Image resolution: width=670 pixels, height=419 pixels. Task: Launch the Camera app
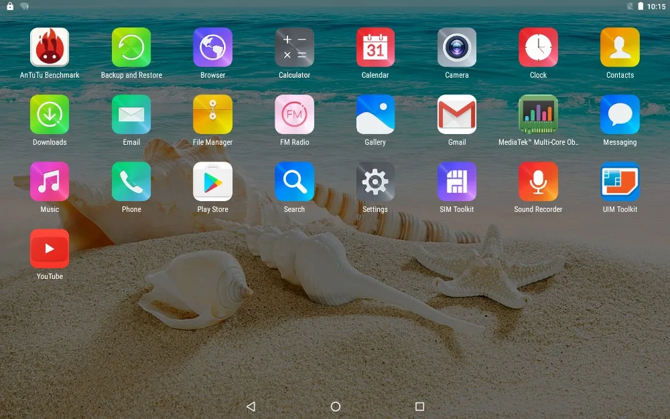457,48
